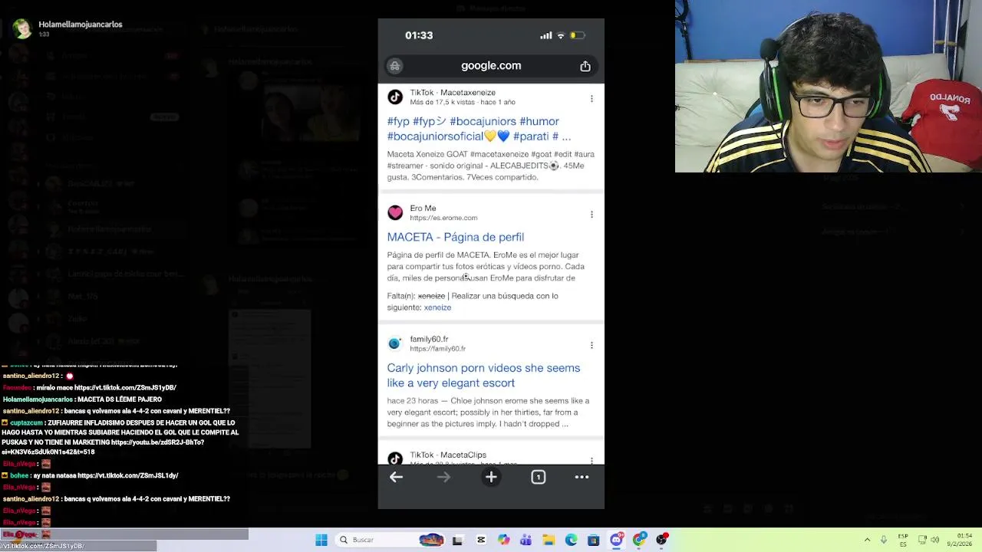The height and width of the screenshot is (552, 982).
Task: Open three-dot options for the family60.fr result
Action: (592, 345)
